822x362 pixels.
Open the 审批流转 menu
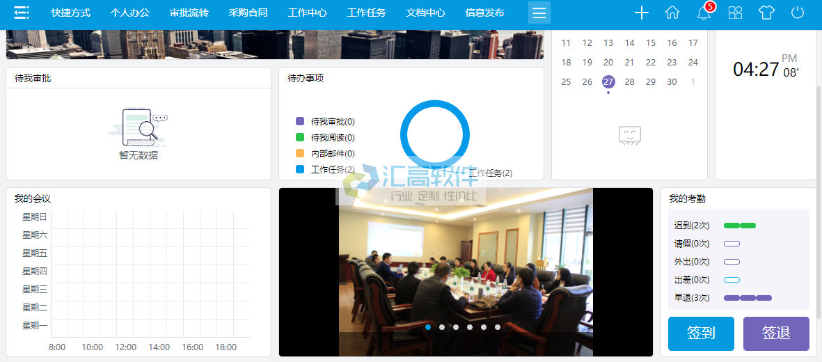[189, 13]
